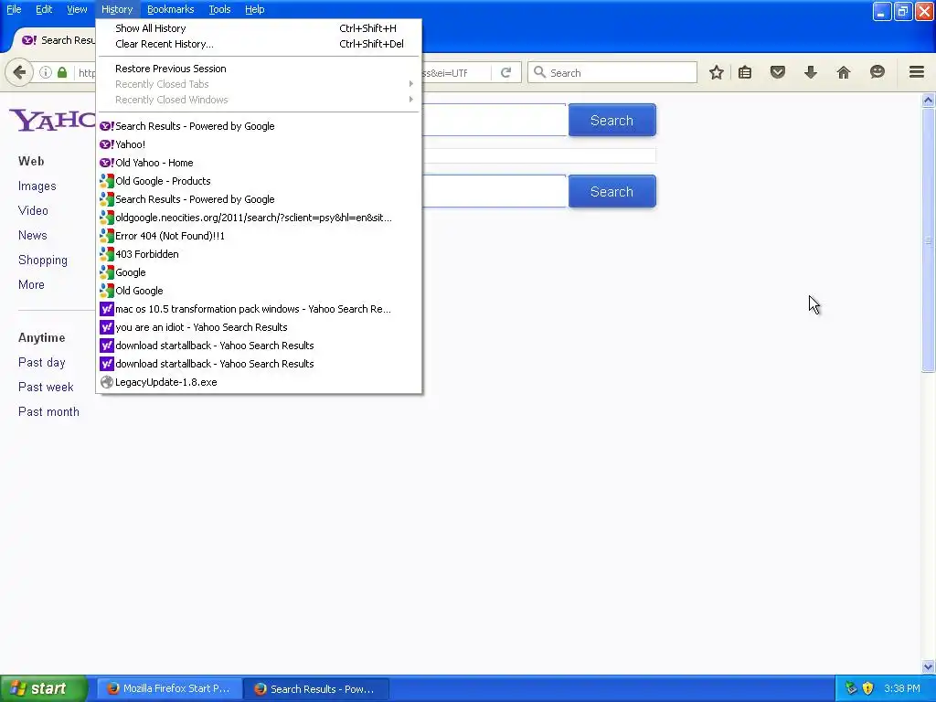Click the Yahoo logo on the page
Image resolution: width=936 pixels, height=702 pixels.
coord(52,120)
